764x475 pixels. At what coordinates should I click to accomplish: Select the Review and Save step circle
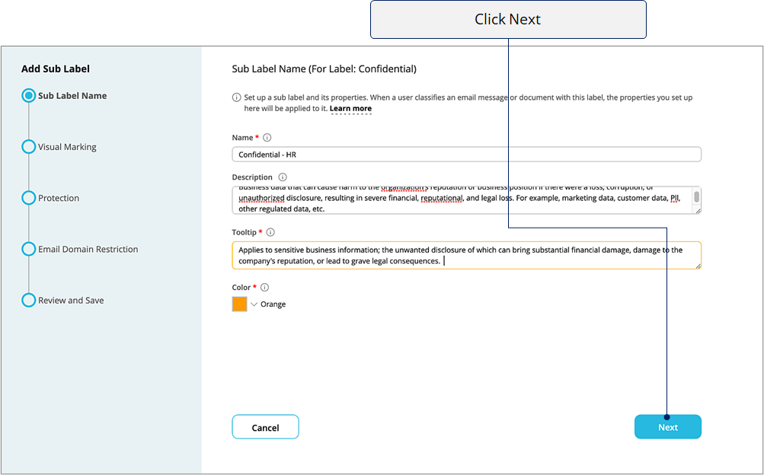29,300
